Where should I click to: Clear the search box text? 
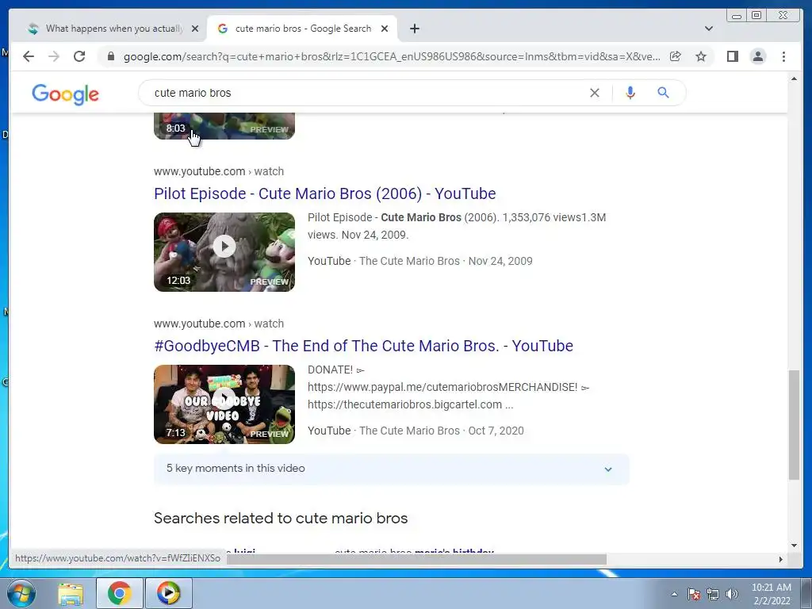(595, 93)
